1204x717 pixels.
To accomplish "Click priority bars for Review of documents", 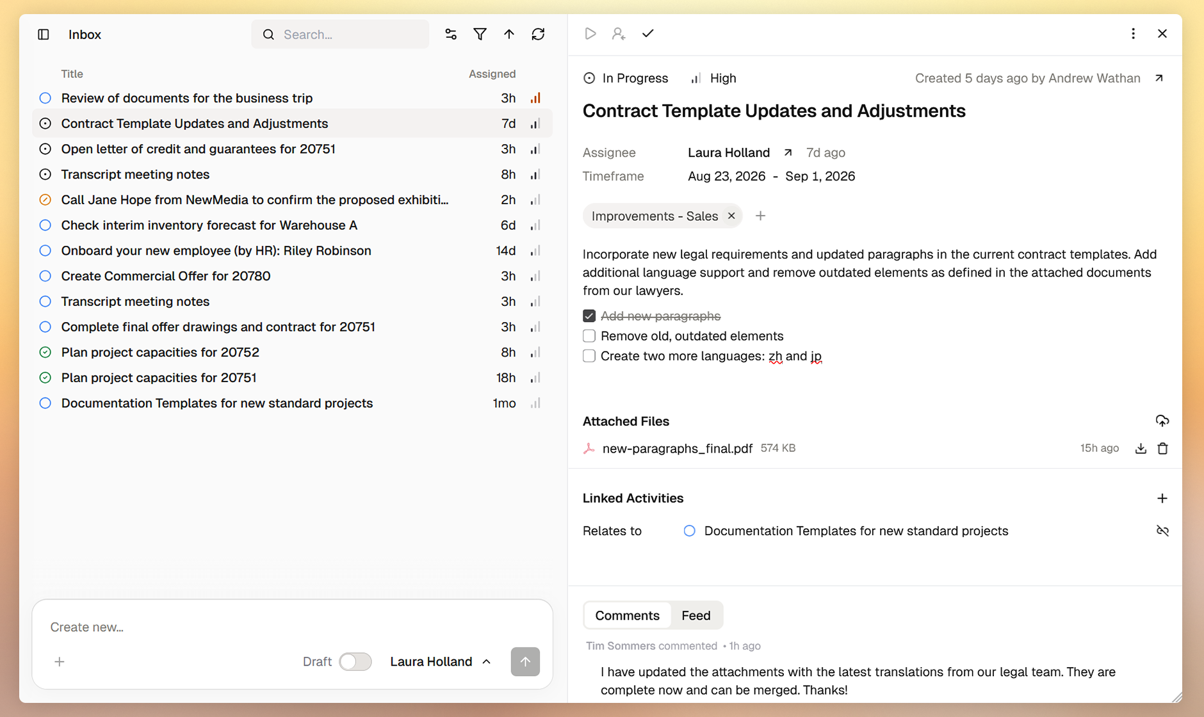I will coord(535,98).
